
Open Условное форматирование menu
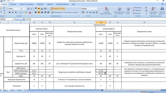(x=106, y=11)
